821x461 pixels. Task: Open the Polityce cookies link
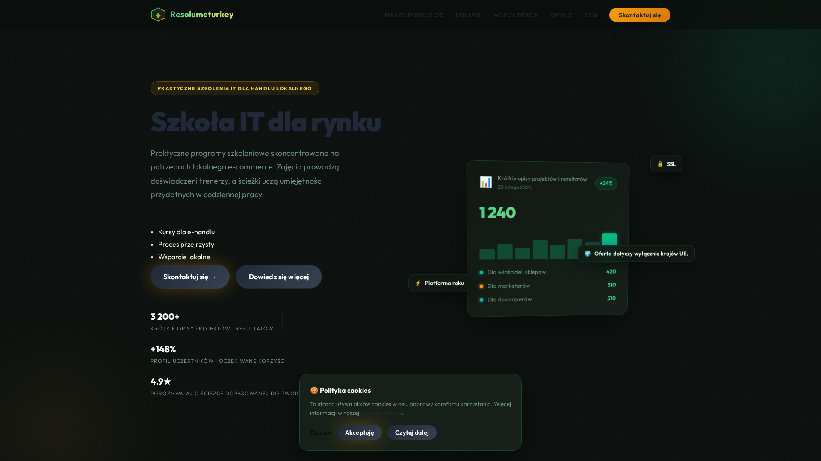click(x=381, y=413)
